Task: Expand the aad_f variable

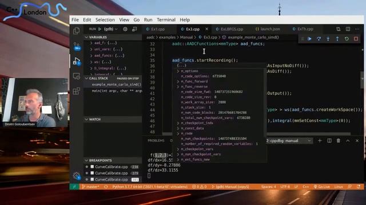Action: click(x=91, y=43)
